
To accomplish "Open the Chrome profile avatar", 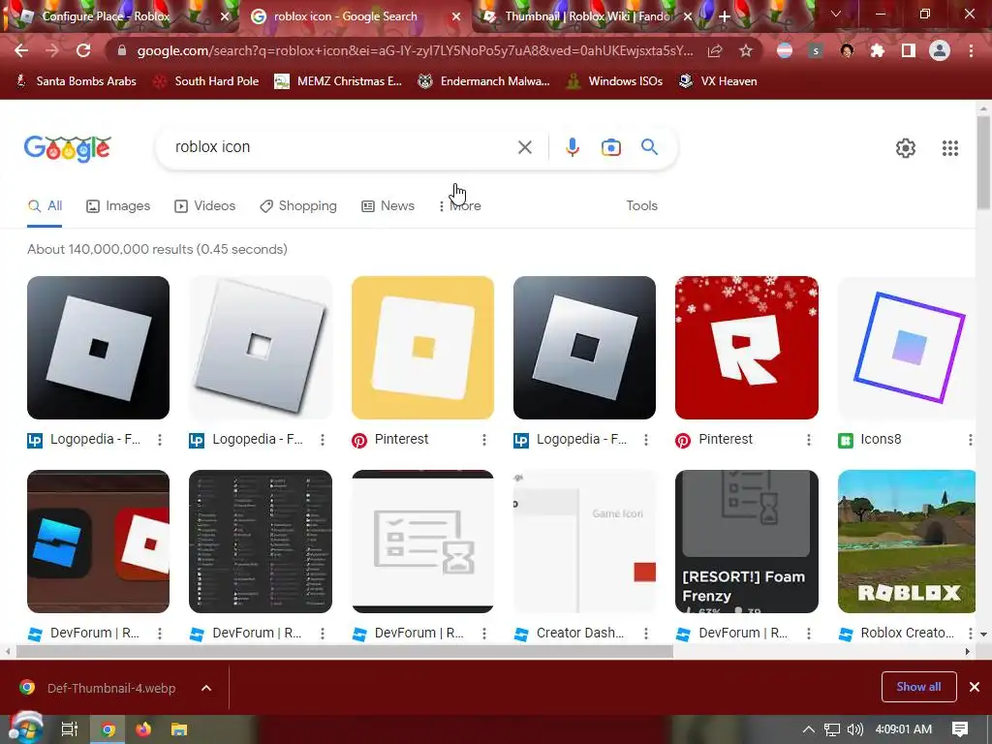I will [940, 50].
